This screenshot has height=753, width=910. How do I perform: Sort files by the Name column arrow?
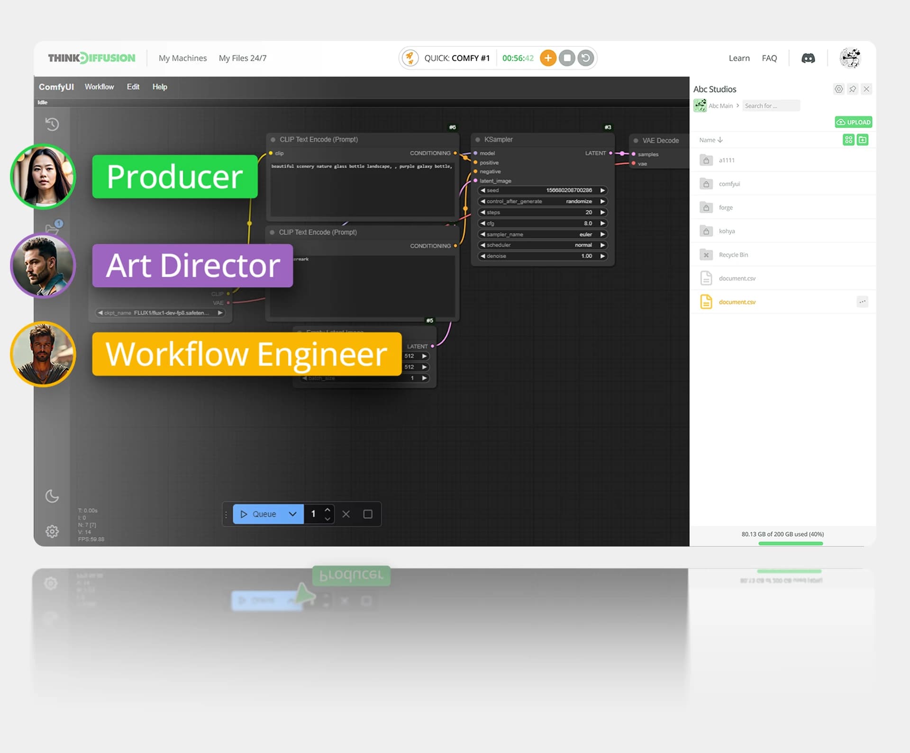pyautogui.click(x=720, y=140)
